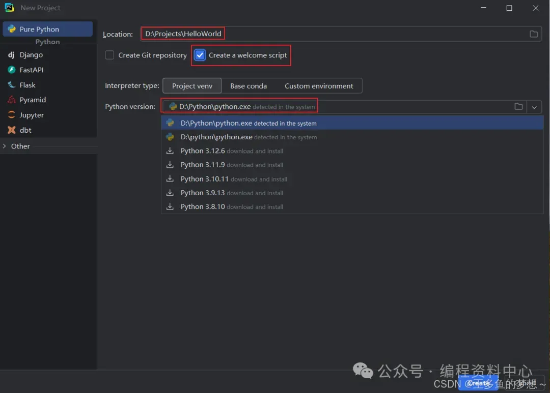The width and height of the screenshot is (550, 393).
Task: Choose Pyramid project type
Action: pyautogui.click(x=48, y=100)
